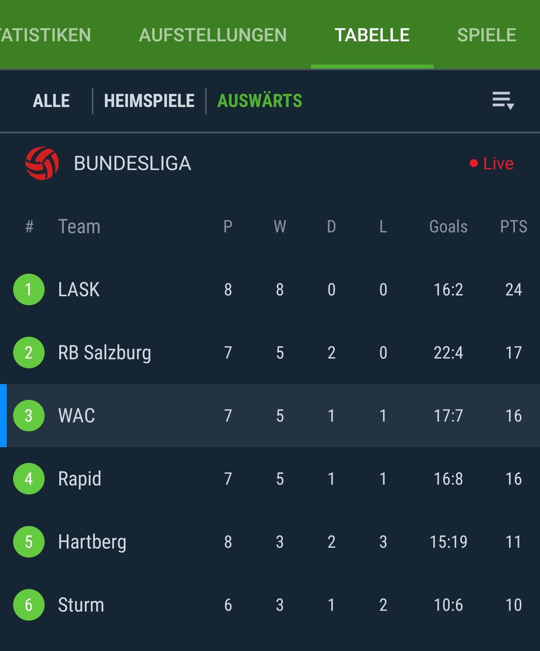The image size is (540, 651).
Task: Tap the rank 4 badge beside Rapid
Action: [x=29, y=479]
